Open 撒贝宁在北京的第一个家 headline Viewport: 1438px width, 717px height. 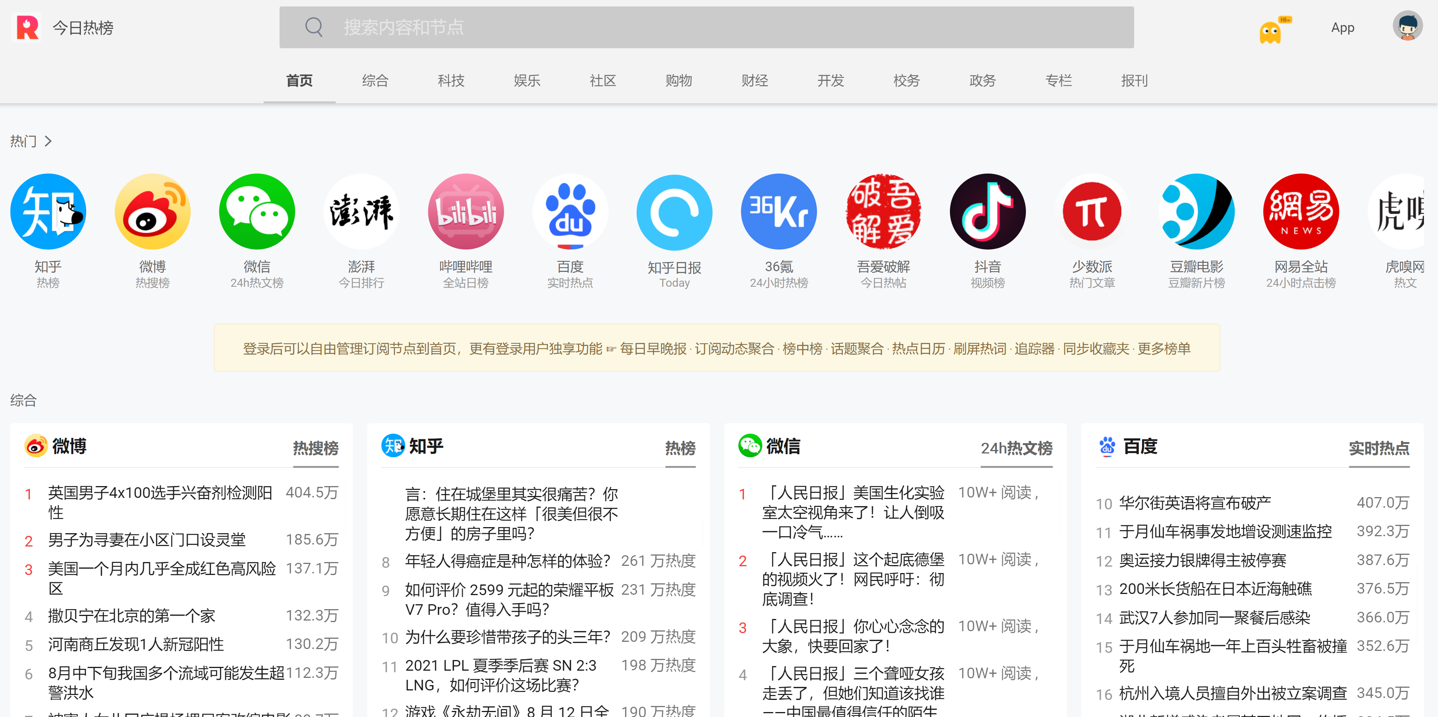click(132, 616)
